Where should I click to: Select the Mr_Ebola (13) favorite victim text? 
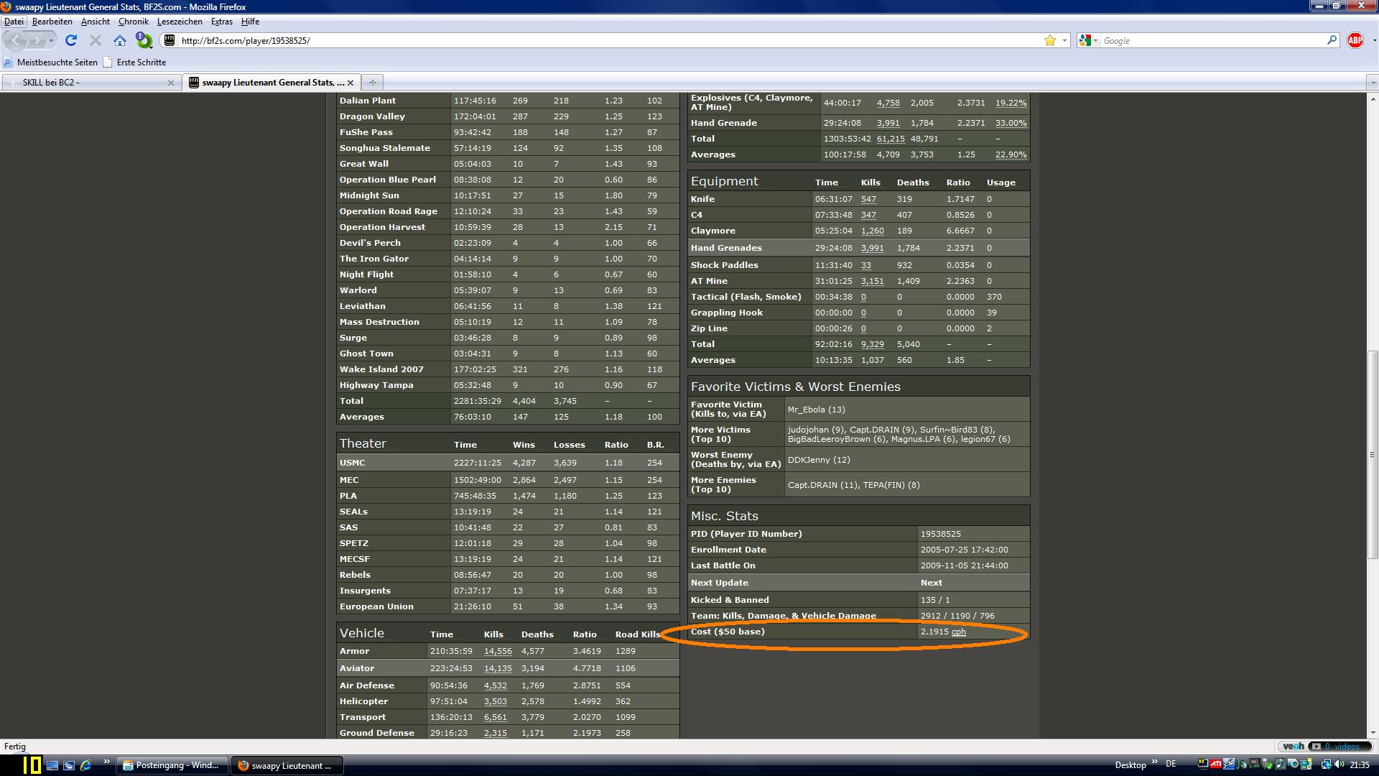click(x=816, y=410)
